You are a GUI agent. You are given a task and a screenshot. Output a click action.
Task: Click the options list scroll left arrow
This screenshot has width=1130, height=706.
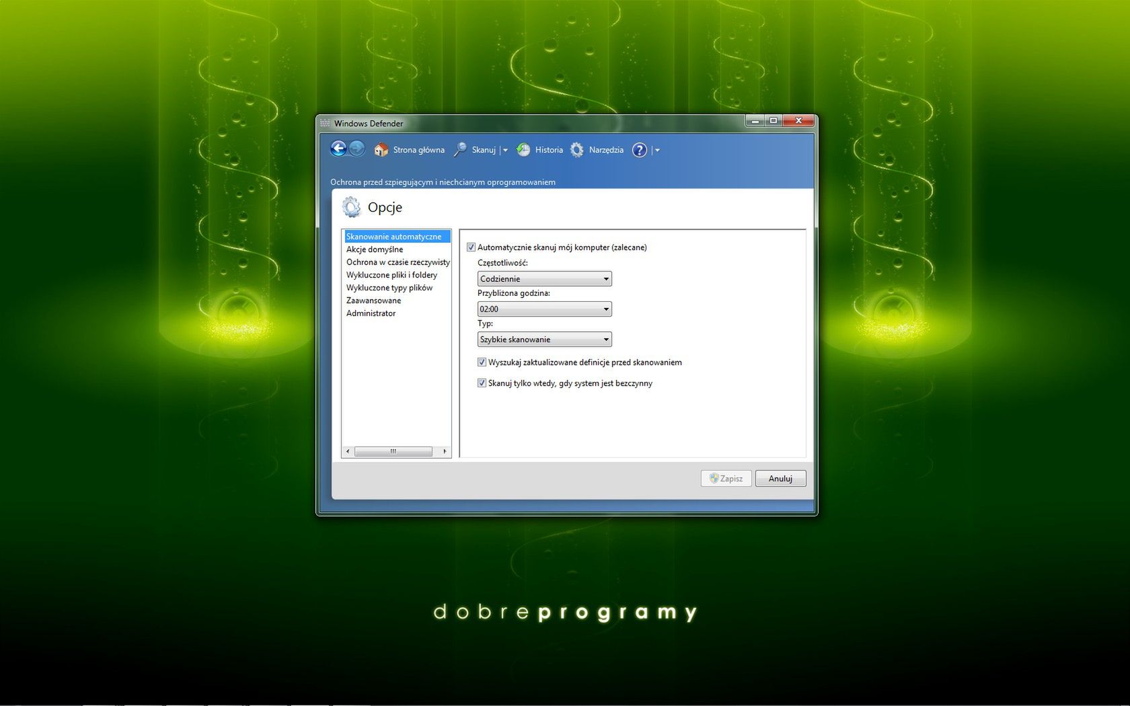(348, 452)
